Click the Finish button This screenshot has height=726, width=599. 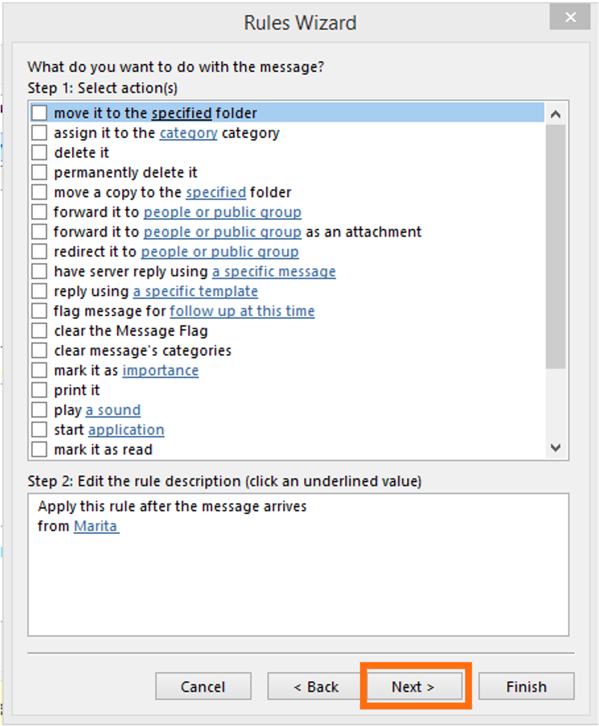click(x=526, y=687)
